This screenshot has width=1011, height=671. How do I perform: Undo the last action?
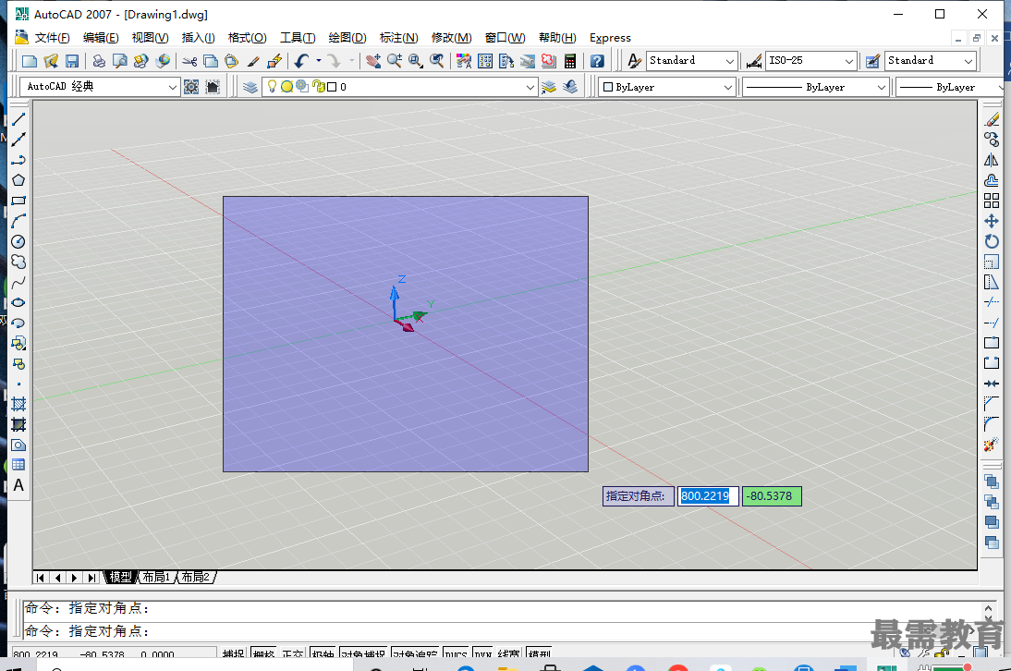(302, 61)
